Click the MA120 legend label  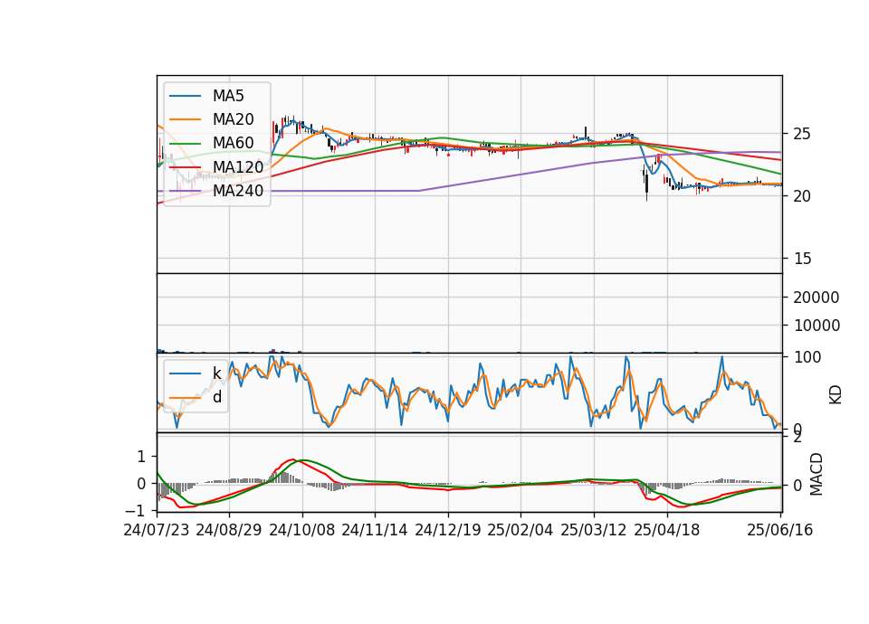tap(238, 167)
